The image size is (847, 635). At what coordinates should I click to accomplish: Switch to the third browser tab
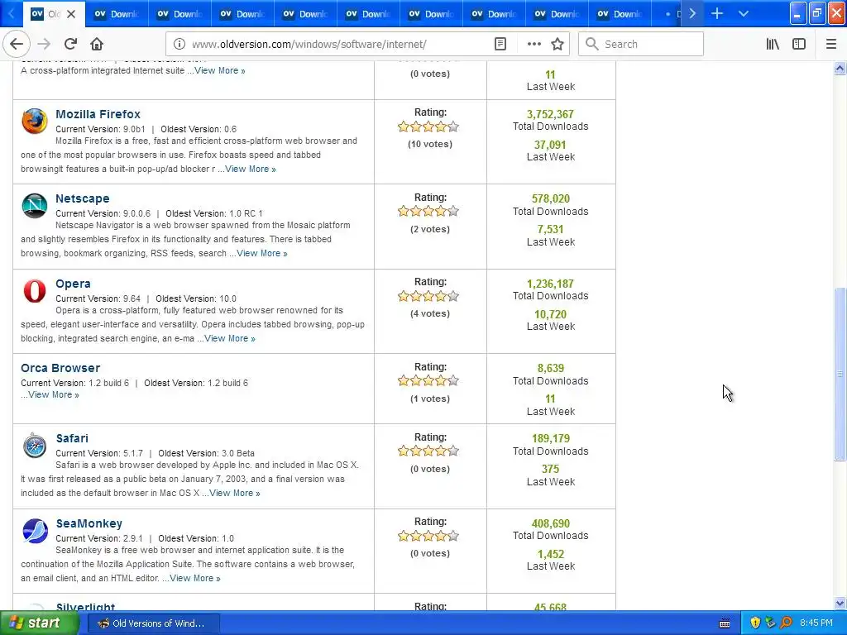(x=179, y=14)
